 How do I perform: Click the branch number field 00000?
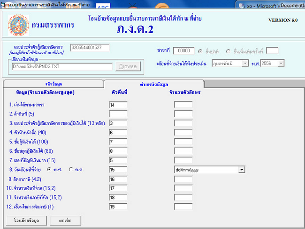tap(184, 51)
